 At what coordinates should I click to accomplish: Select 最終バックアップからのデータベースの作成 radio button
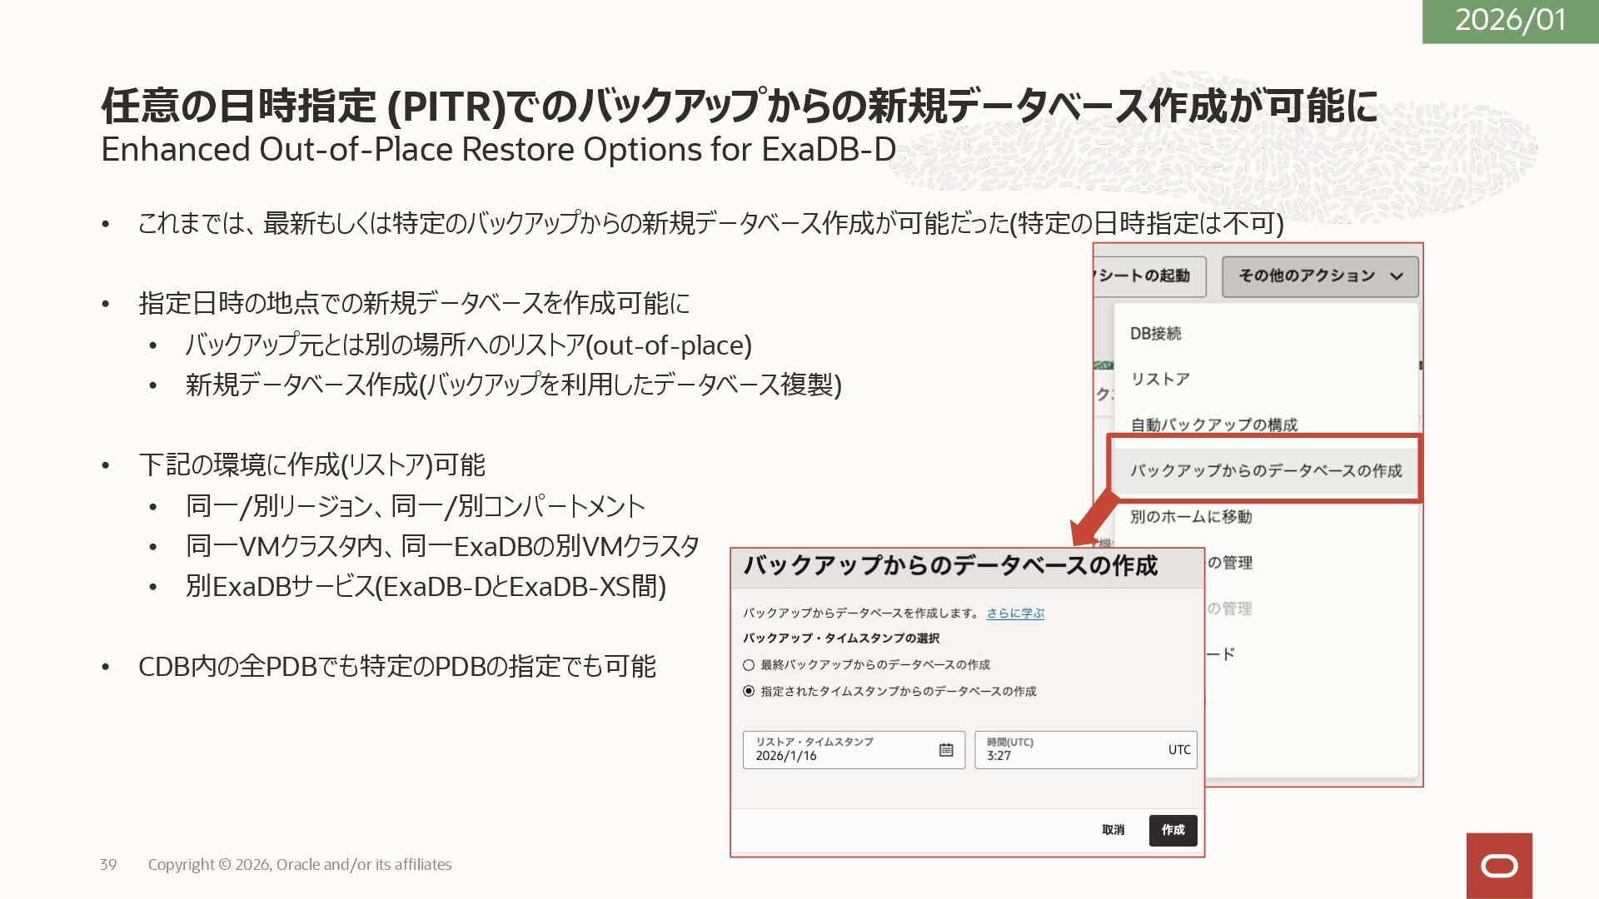749,665
